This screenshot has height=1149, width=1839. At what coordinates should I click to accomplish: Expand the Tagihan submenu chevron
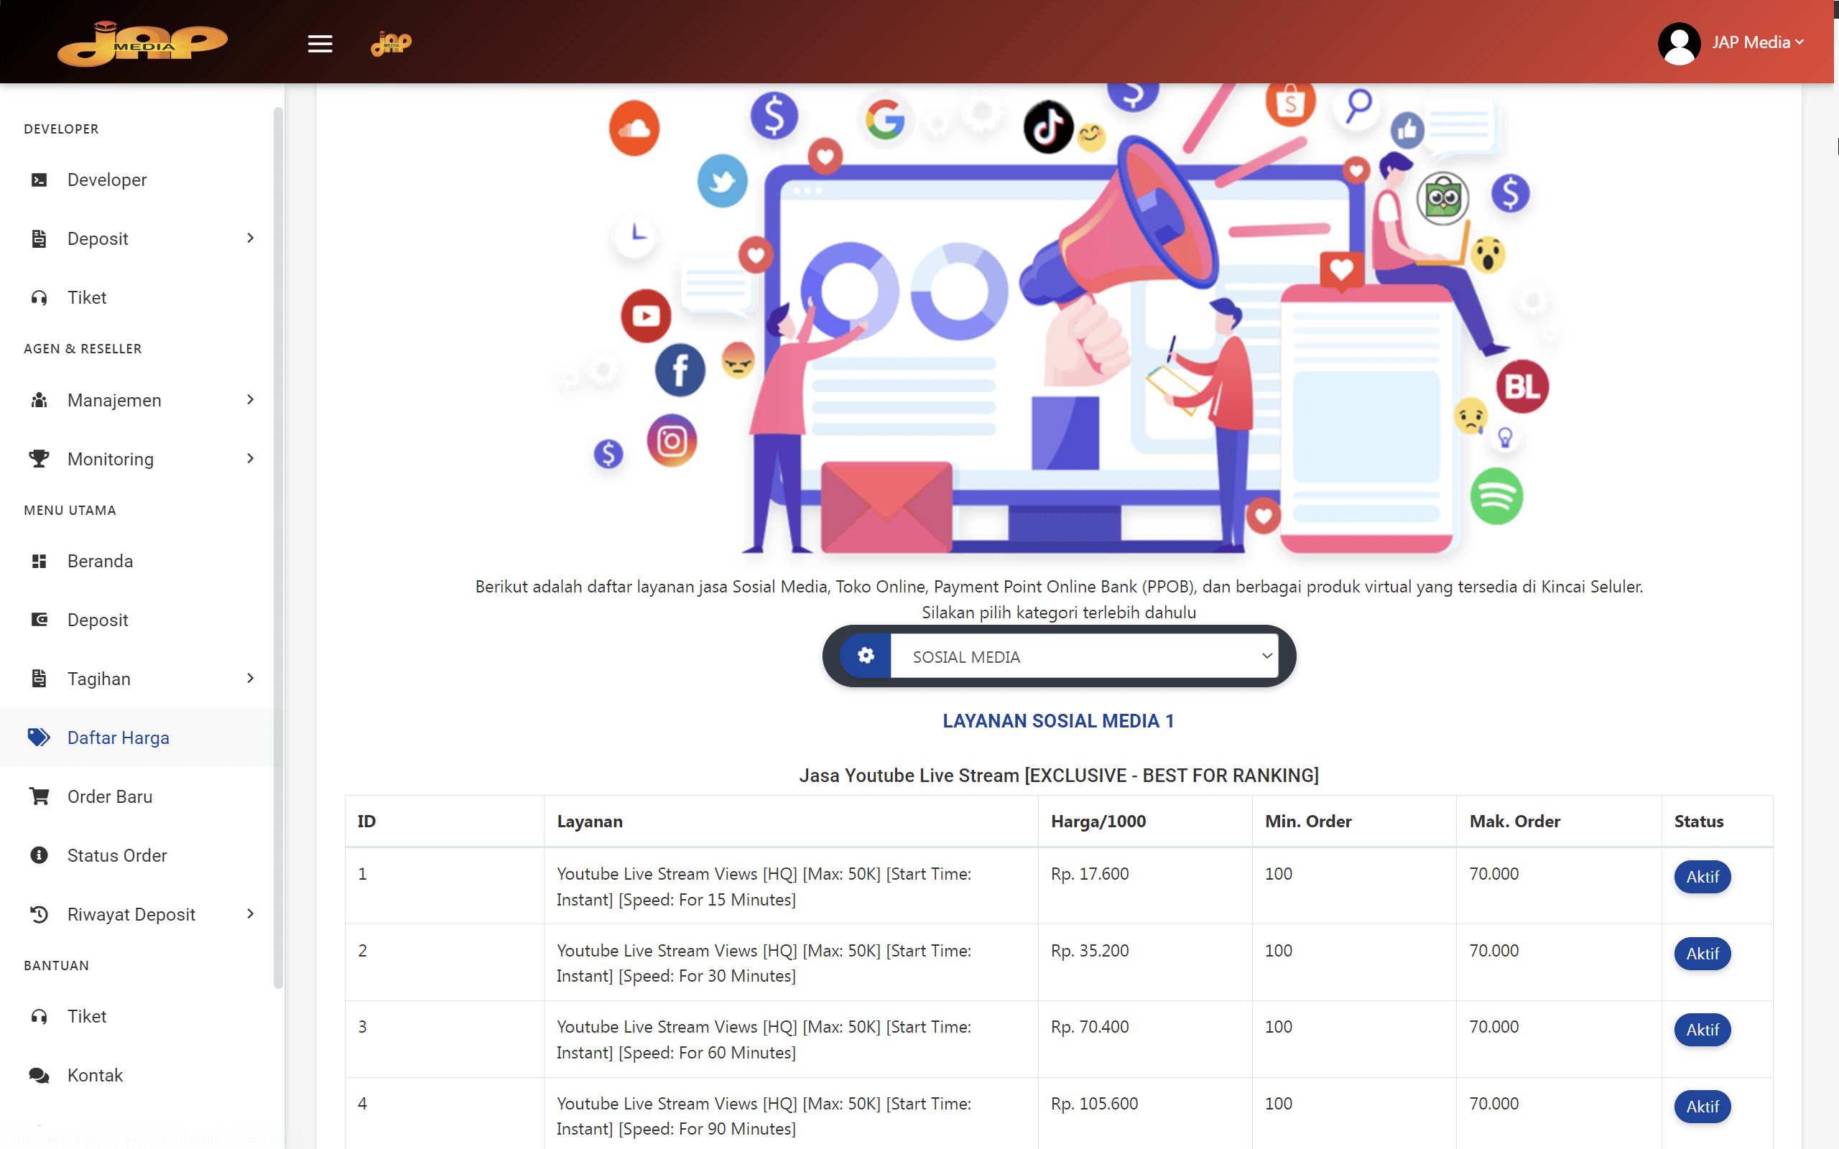click(x=251, y=678)
